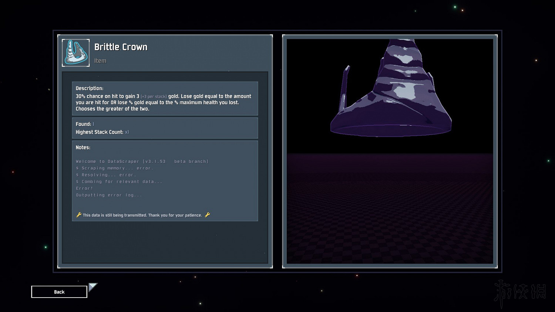The image size is (555, 312).
Task: Click the Notes heading
Action: 83,147
